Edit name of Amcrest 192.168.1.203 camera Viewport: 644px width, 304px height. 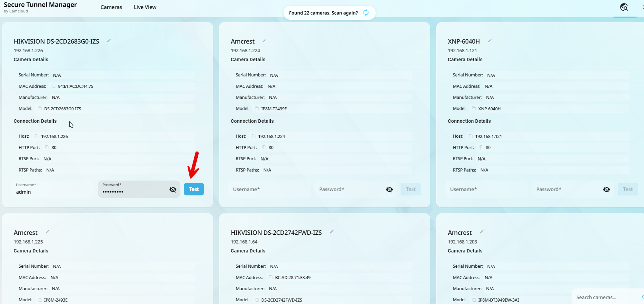(x=481, y=232)
